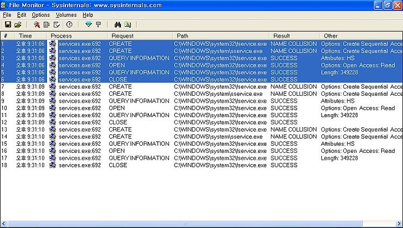
Task: Click the process icon in row 16
Action: [x=53, y=151]
